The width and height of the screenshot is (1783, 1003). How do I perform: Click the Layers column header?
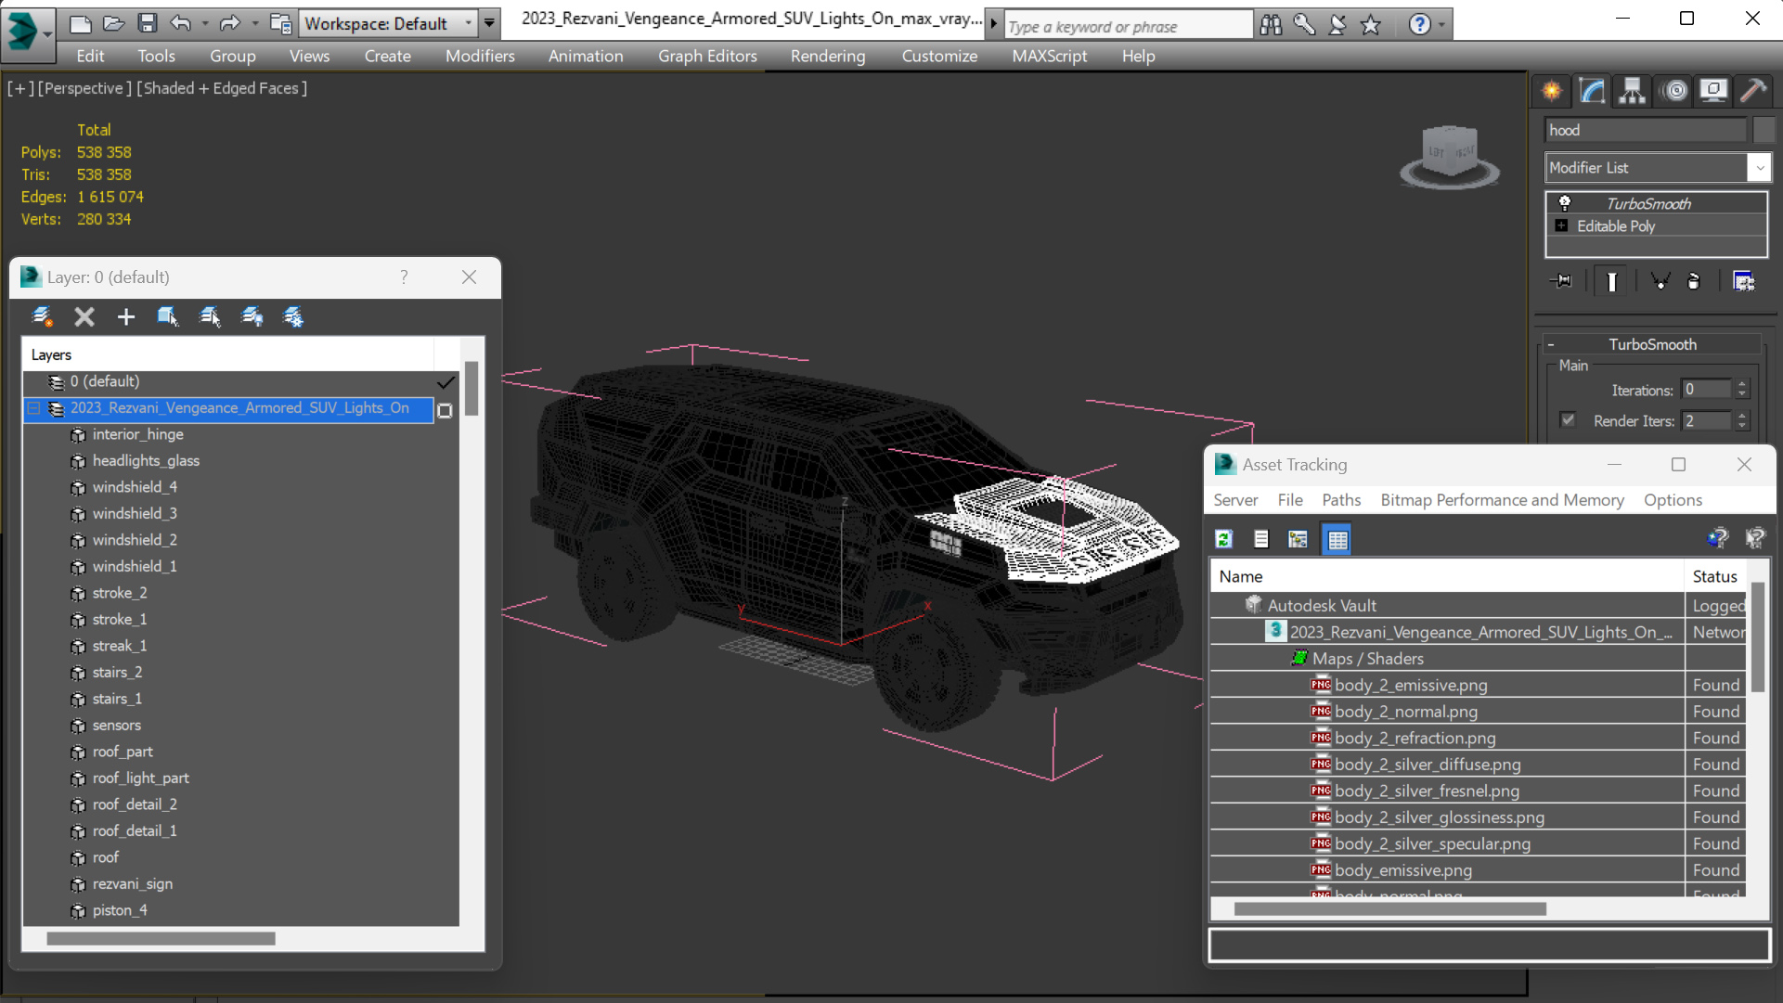click(x=228, y=354)
